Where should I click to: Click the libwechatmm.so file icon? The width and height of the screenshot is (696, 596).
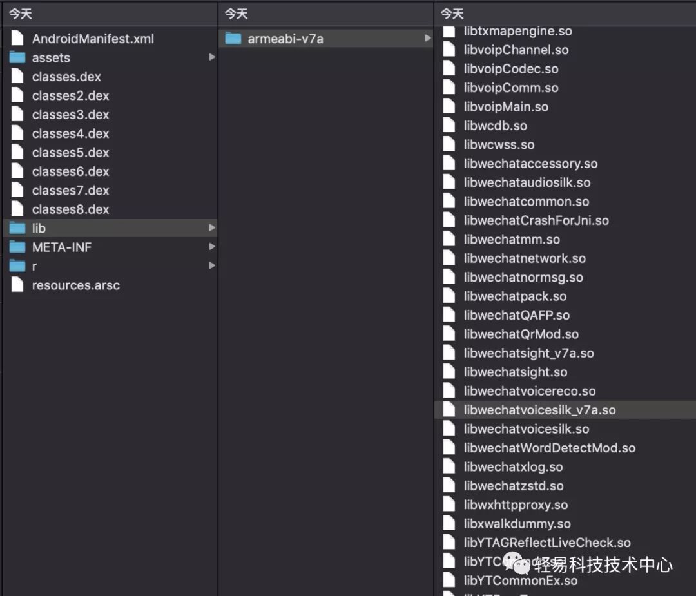[x=449, y=239]
